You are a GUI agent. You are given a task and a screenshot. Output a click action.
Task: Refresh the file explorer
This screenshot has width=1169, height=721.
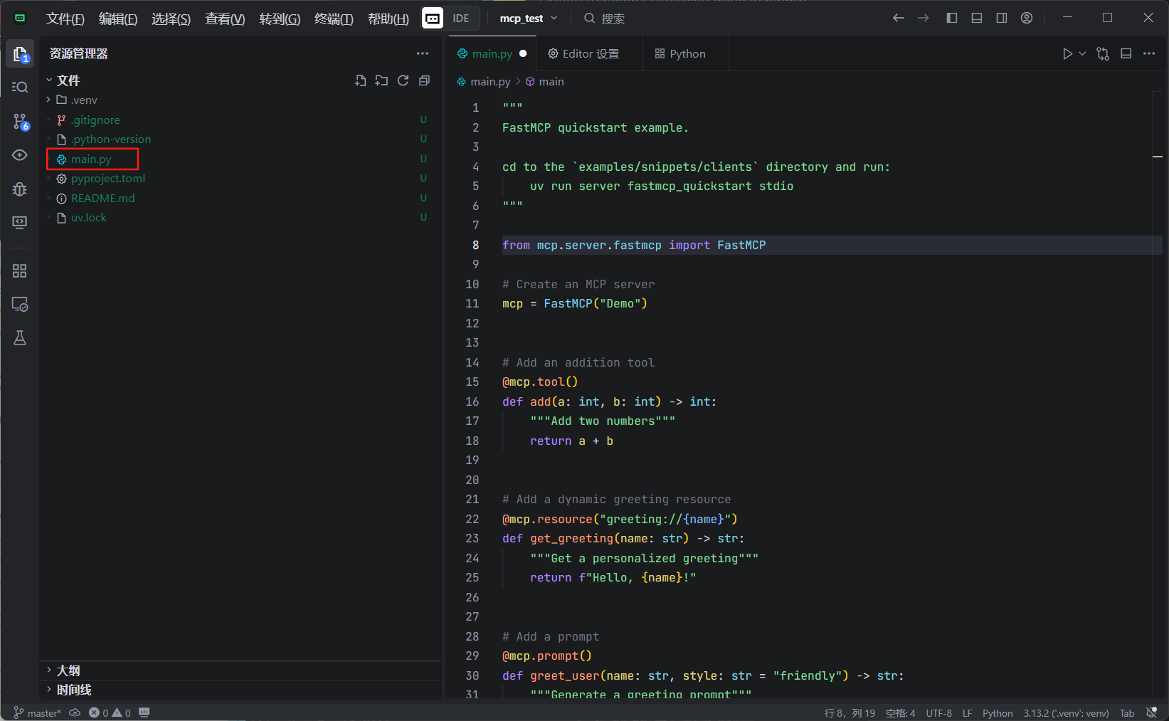point(403,81)
